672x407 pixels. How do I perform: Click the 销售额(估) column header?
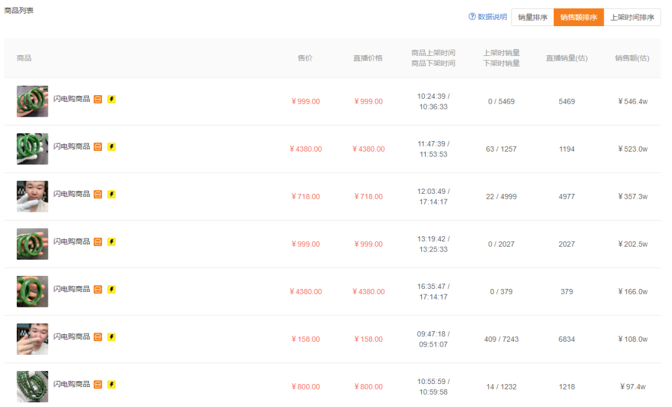click(632, 58)
